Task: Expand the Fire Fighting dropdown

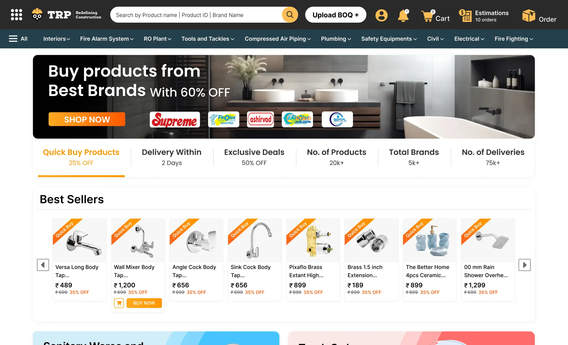Action: point(514,39)
